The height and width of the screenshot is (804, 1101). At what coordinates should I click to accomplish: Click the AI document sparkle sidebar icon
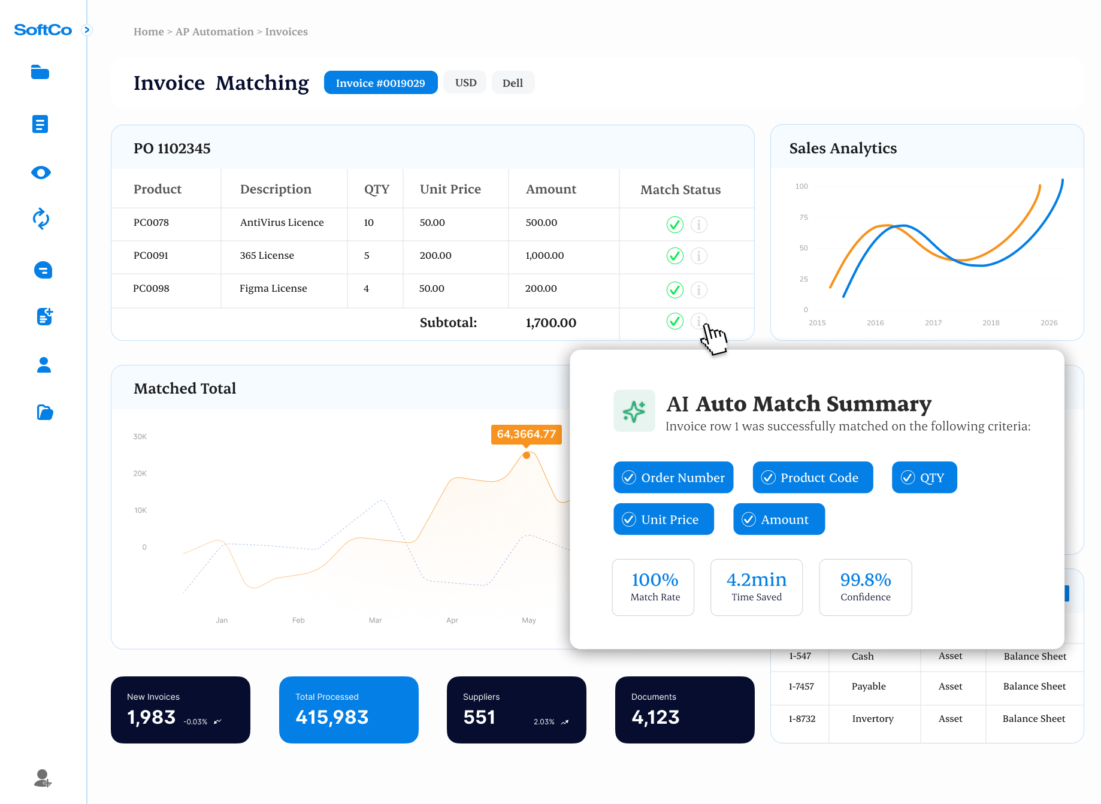click(x=45, y=316)
